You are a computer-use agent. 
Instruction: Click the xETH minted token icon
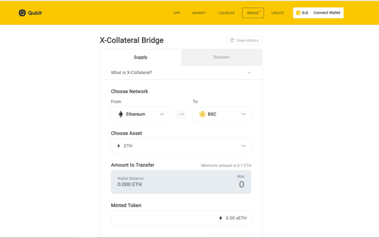(x=220, y=218)
